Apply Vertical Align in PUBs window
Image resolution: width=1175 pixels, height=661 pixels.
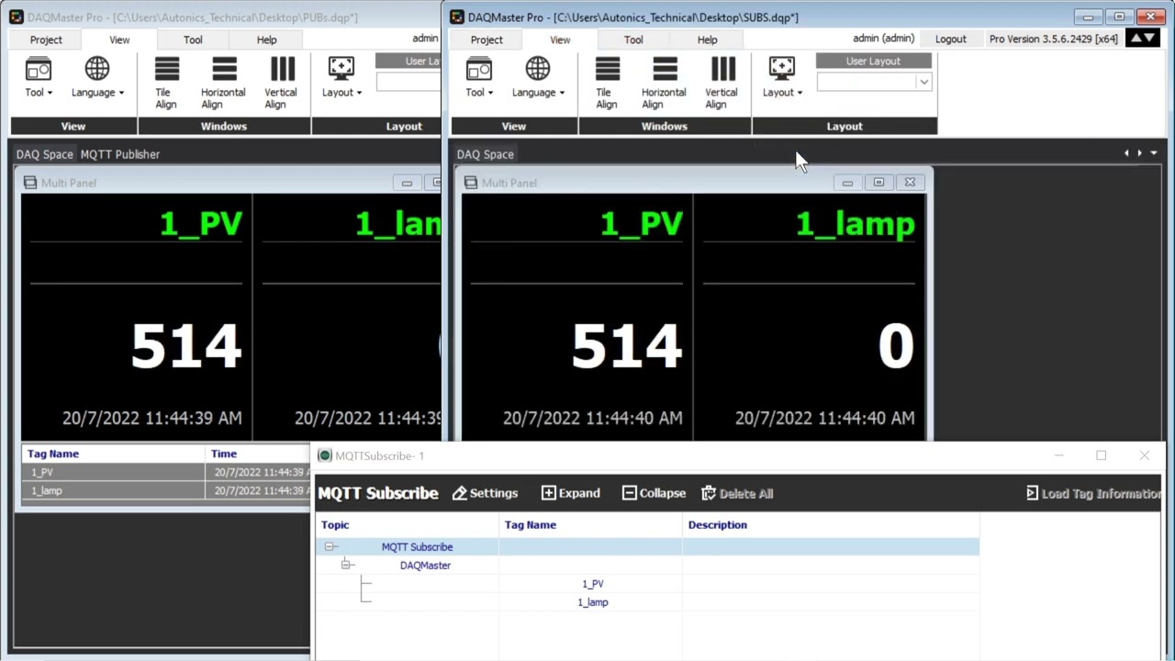(x=281, y=83)
